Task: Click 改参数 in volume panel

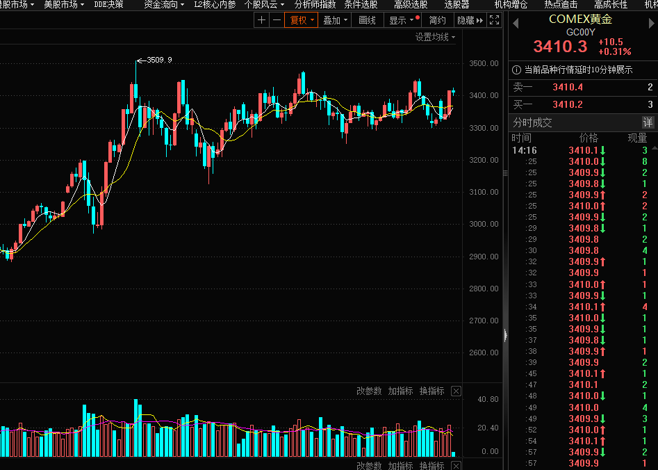Action: pos(369,391)
